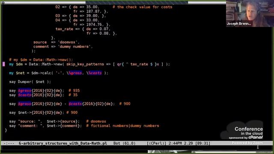Click the commented-out line '# my $dm = Data::Math->new();'
The width and height of the screenshot is (274, 154).
41,60
